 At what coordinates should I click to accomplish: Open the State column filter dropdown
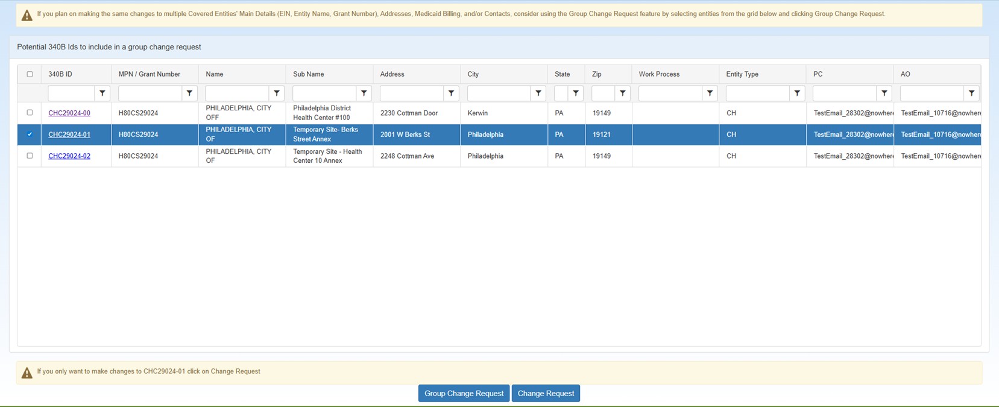click(x=576, y=93)
